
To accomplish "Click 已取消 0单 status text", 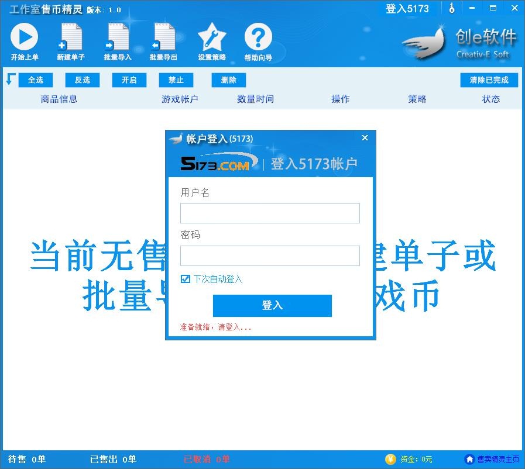I will point(207,459).
